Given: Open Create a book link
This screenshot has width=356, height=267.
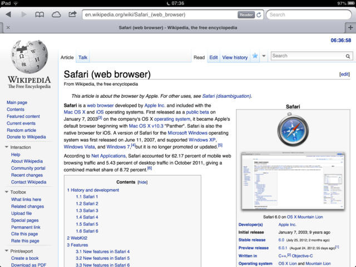Looking at the screenshot, I should 24,258.
